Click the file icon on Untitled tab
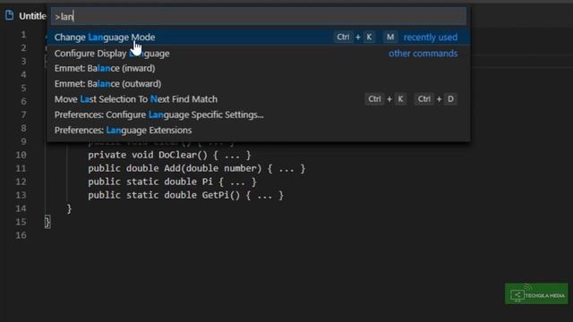 pos(10,15)
